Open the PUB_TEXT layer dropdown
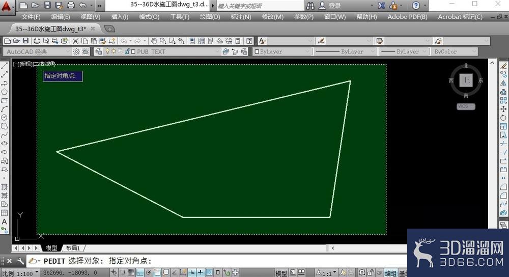509x277 pixels. 162,51
